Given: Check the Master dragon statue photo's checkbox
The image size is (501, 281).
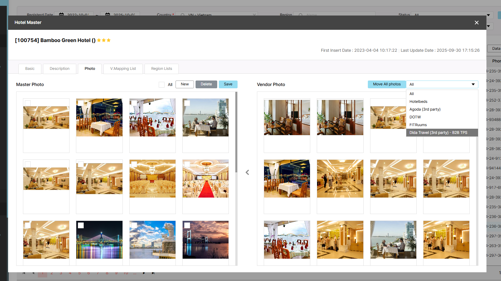Looking at the screenshot, I should coord(134,225).
